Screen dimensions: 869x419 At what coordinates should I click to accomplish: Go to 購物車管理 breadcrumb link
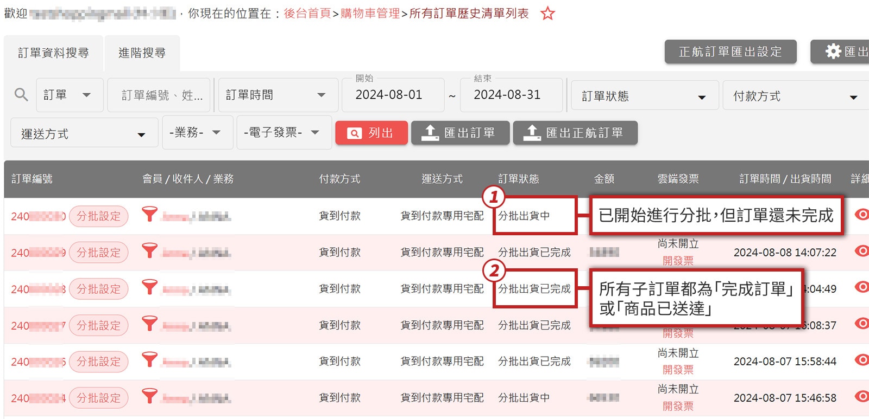click(370, 14)
